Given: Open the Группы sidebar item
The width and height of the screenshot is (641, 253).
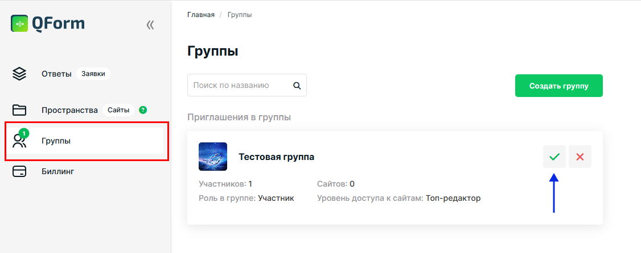Looking at the screenshot, I should tap(84, 141).
